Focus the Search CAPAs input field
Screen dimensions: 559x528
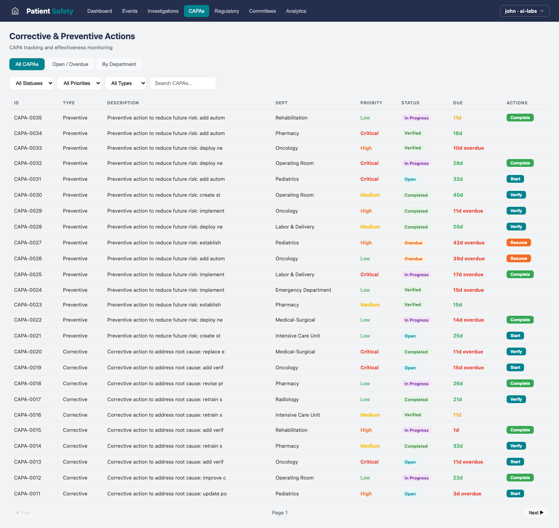(x=183, y=83)
